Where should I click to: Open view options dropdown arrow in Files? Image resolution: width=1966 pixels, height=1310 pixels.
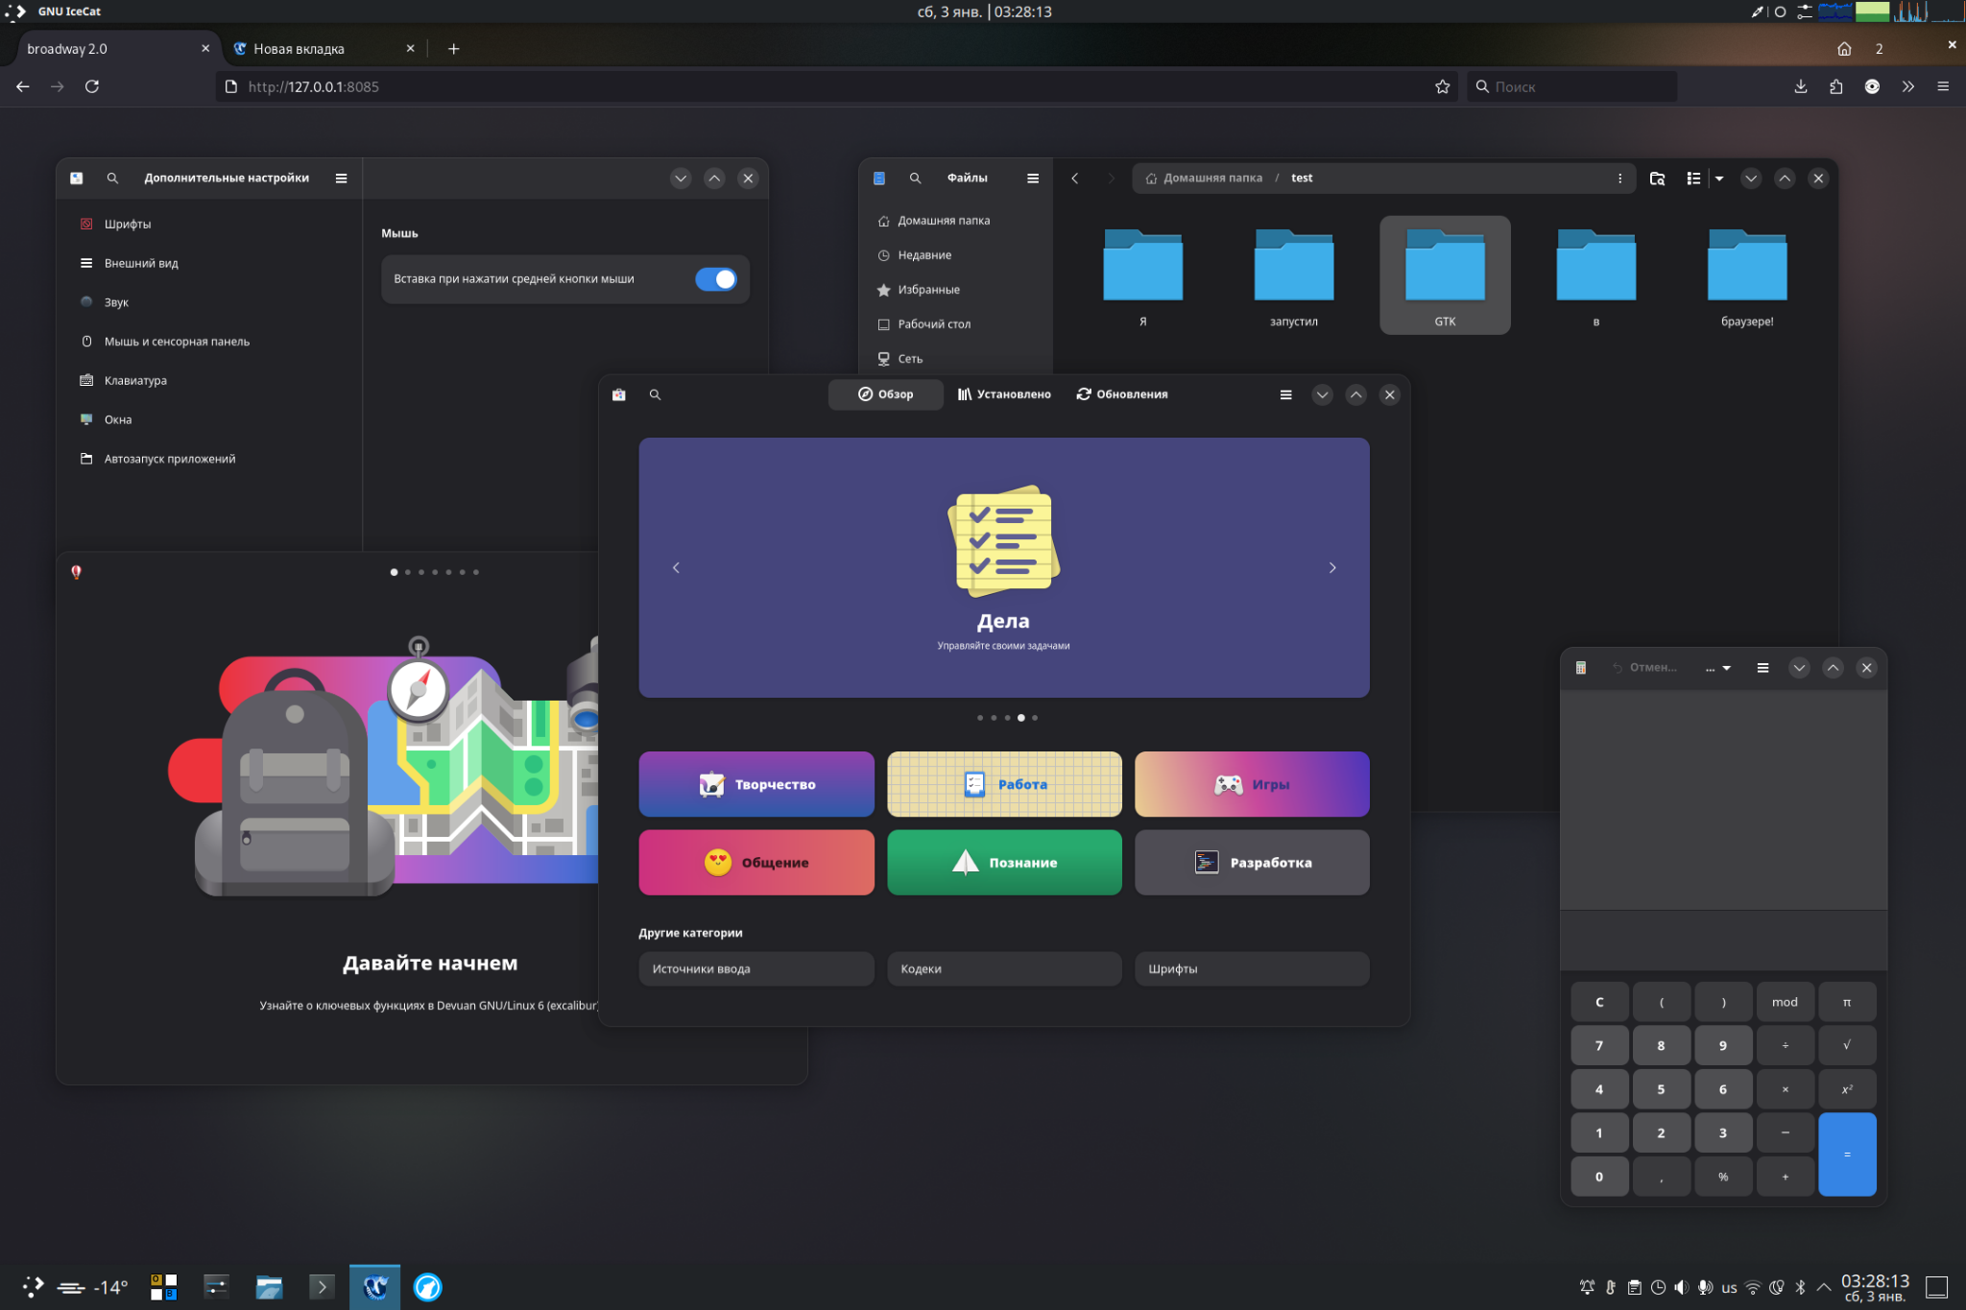1719,179
